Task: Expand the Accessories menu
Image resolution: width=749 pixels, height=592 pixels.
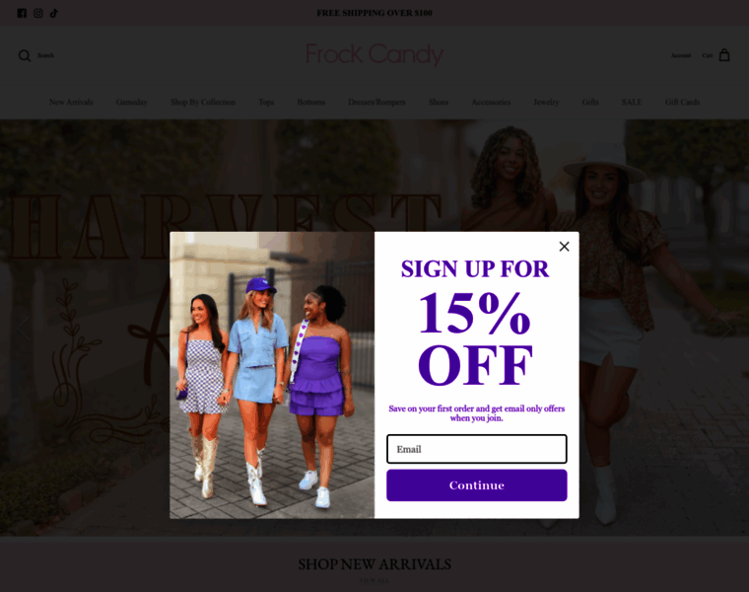Action: [491, 102]
